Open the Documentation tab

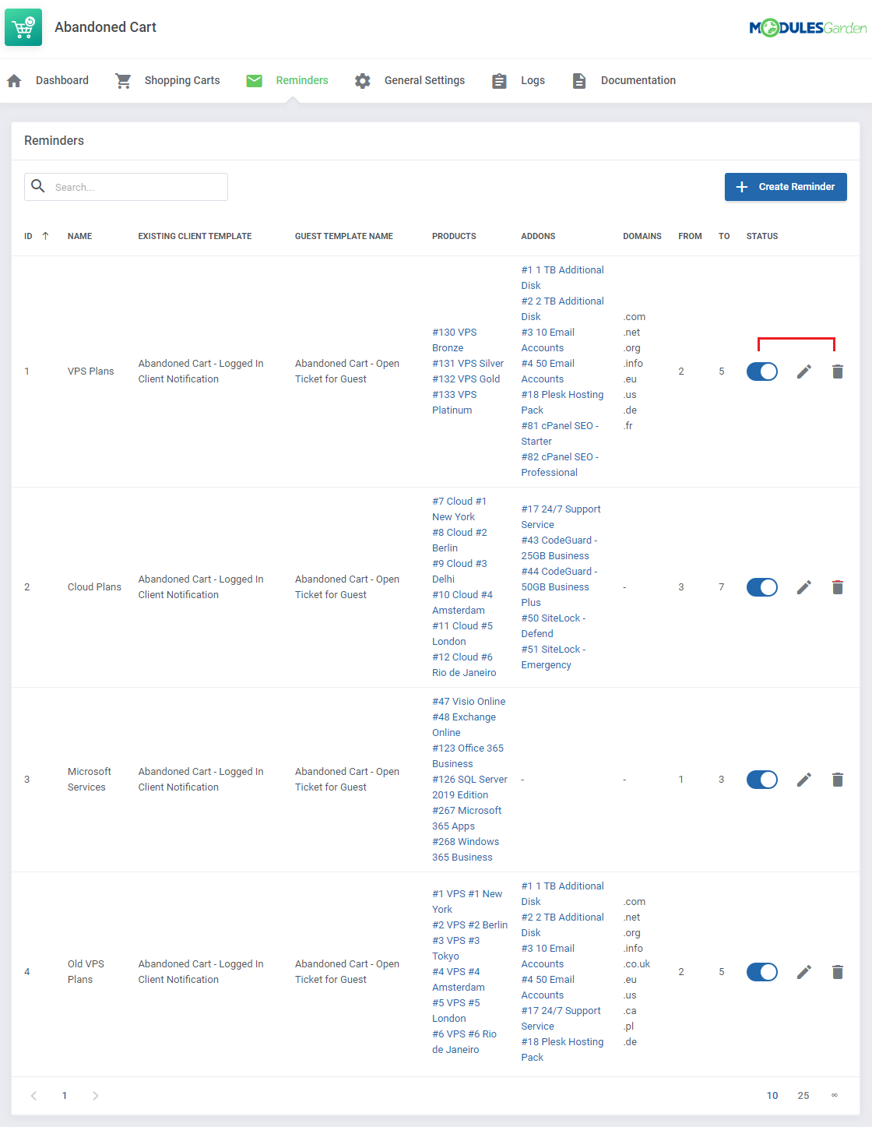pyautogui.click(x=624, y=81)
